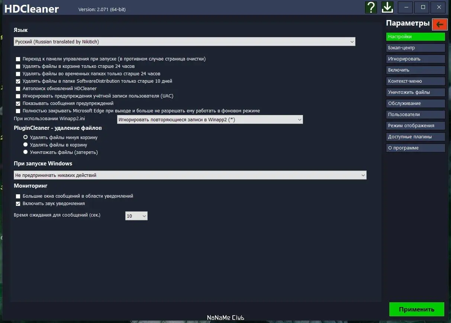This screenshot has height=323, width=451.
Task: Open the О программе section
Action: [x=416, y=148]
